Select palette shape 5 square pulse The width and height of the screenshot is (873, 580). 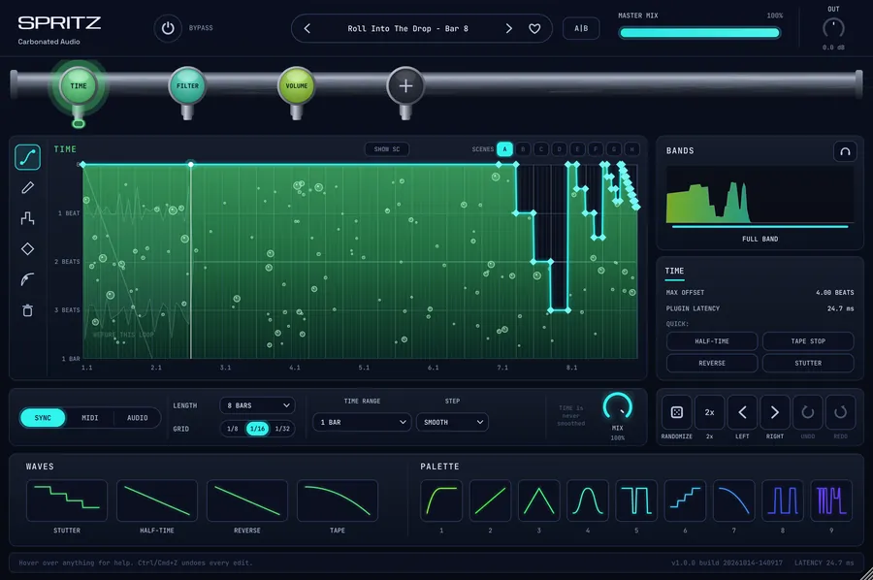[x=635, y=500]
